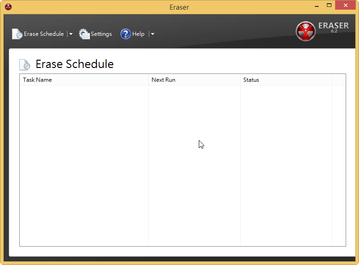Click the red Eraser logo emblem

(x=306, y=31)
